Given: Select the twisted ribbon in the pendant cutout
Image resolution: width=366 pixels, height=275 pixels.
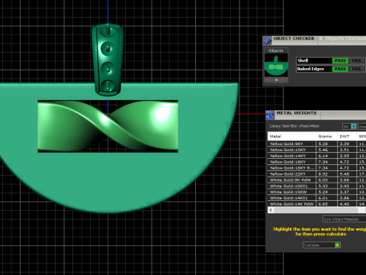Looking at the screenshot, I should [x=108, y=126].
